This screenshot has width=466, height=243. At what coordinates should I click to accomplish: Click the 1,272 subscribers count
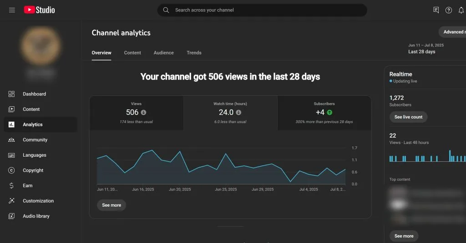coord(396,98)
